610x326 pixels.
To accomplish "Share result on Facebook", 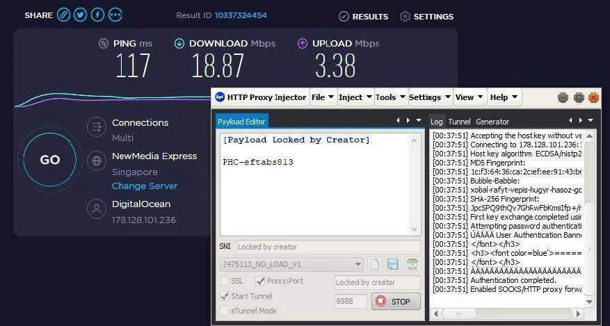I will pos(97,15).
